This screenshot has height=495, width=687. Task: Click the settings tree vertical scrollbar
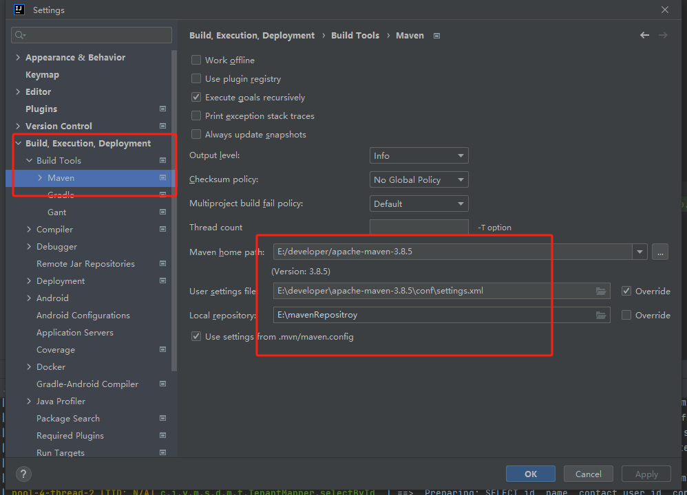point(174,210)
